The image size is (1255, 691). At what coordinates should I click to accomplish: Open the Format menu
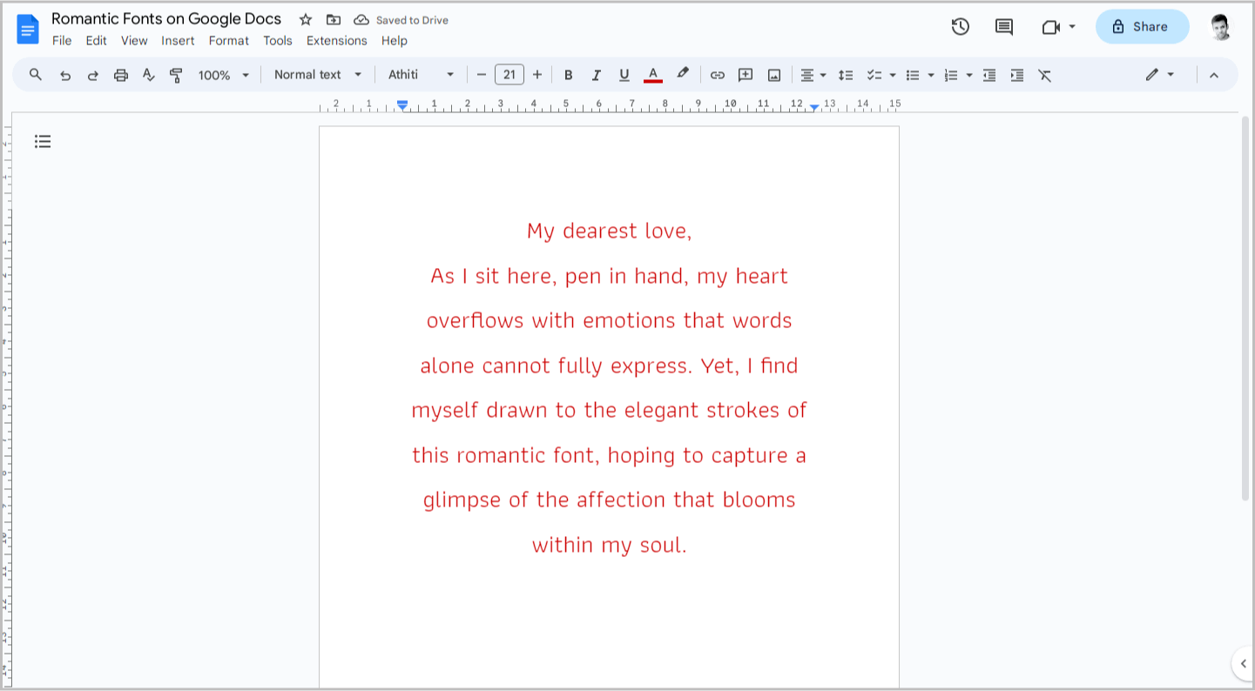tap(229, 41)
